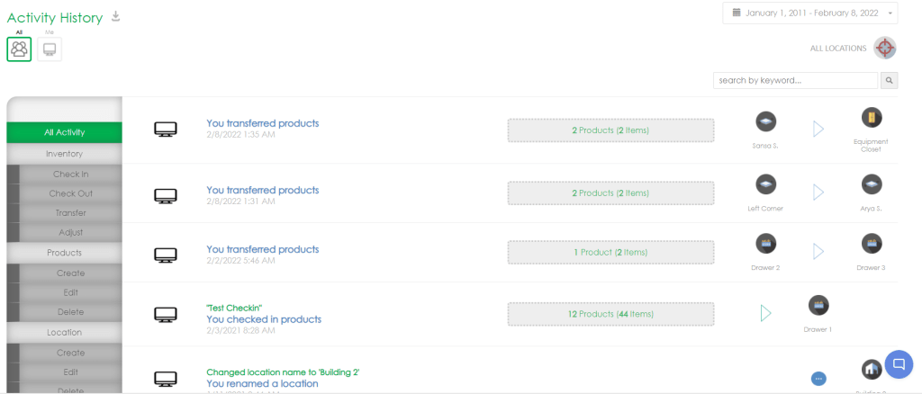The height and width of the screenshot is (394, 922).
Task: Click the Arya S. location icon
Action: pyautogui.click(x=872, y=184)
